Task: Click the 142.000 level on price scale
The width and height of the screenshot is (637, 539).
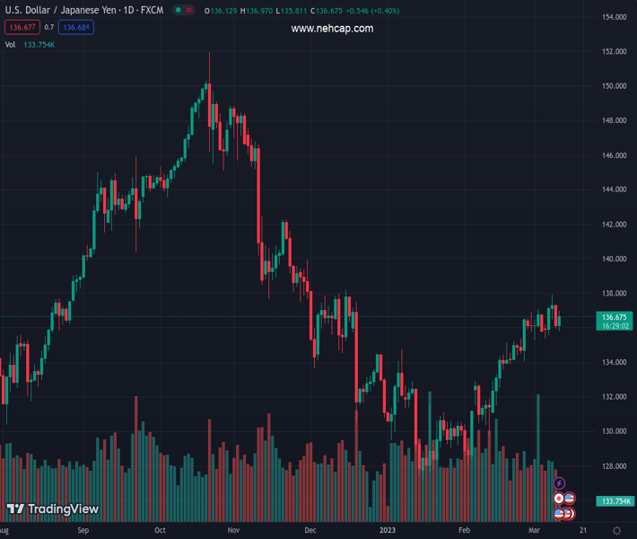Action: click(x=614, y=225)
